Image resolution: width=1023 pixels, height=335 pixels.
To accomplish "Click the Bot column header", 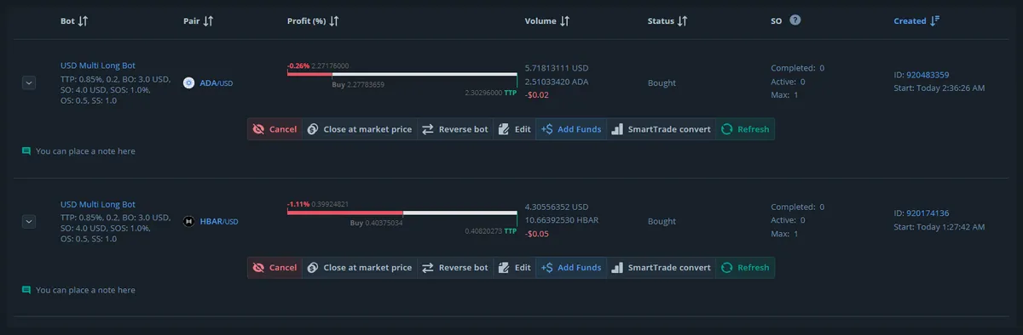I will tap(67, 21).
